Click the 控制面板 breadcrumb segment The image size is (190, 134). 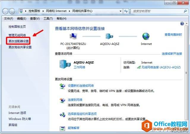34,11
